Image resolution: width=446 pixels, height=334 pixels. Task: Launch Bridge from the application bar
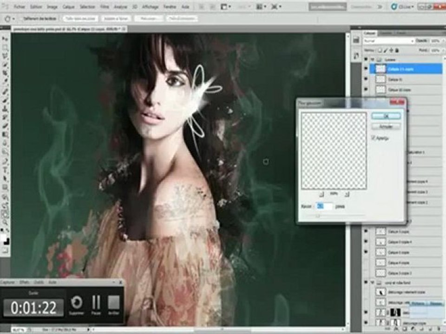coord(202,6)
